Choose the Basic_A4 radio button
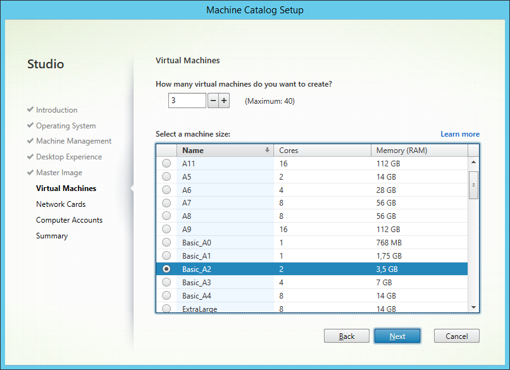Image resolution: width=510 pixels, height=370 pixels. pos(166,295)
